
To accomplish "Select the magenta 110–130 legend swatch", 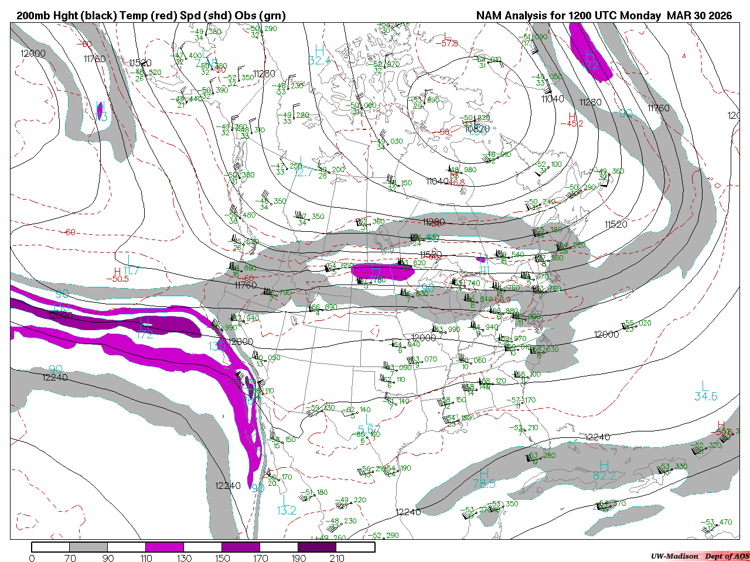I will click(x=165, y=547).
